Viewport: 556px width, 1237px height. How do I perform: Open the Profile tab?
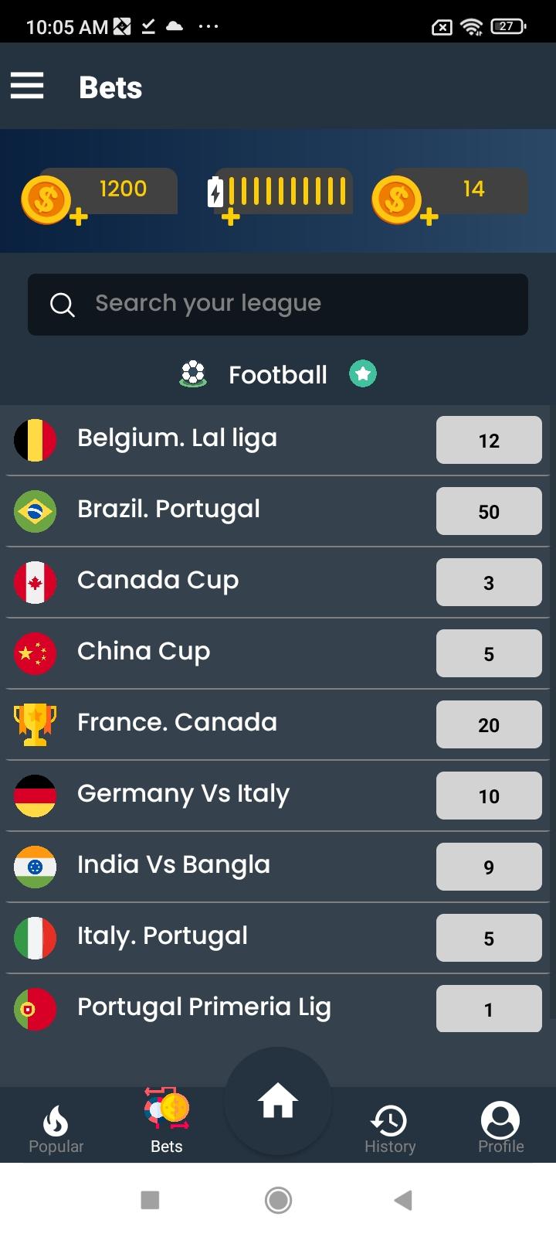point(500,1129)
